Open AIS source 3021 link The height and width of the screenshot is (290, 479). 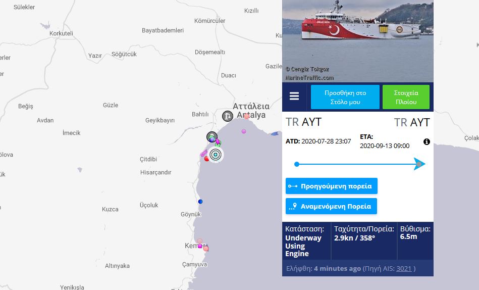(x=404, y=269)
